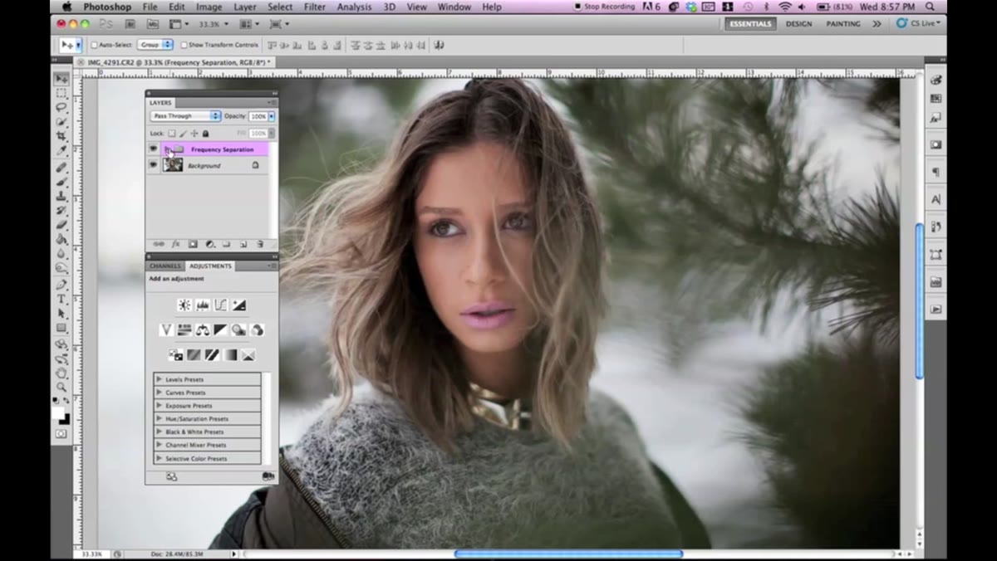Toggle Quick Mask mode
The image size is (997, 561).
[61, 434]
